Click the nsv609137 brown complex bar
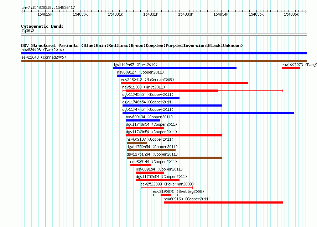 (137, 143)
